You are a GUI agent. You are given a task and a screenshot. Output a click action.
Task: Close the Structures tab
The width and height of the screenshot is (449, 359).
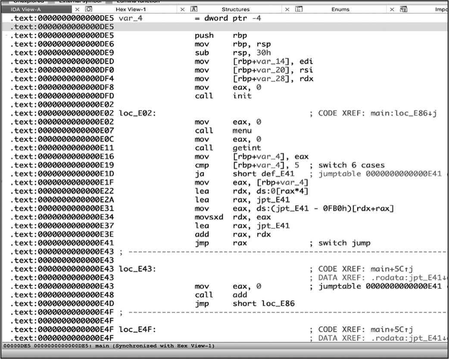tap(287, 9)
